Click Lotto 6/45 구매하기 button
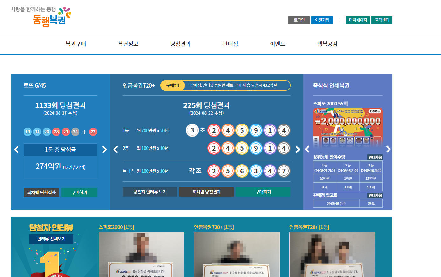The image size is (441, 277). (79, 193)
